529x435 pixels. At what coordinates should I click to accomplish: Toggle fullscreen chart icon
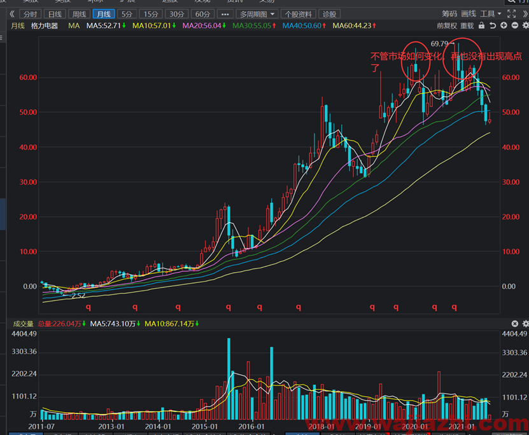(x=511, y=14)
